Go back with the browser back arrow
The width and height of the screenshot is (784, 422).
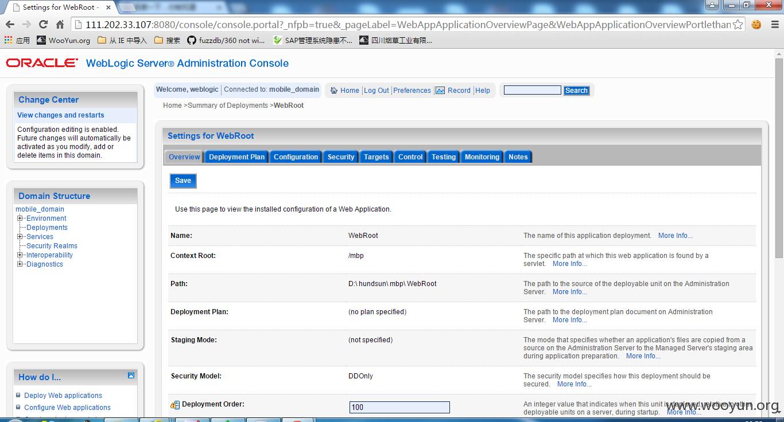click(10, 24)
